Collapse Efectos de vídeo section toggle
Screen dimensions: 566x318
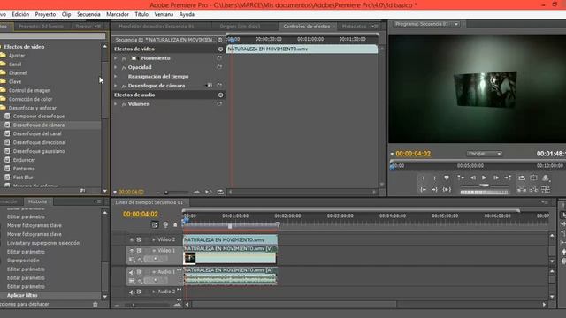(x=220, y=49)
